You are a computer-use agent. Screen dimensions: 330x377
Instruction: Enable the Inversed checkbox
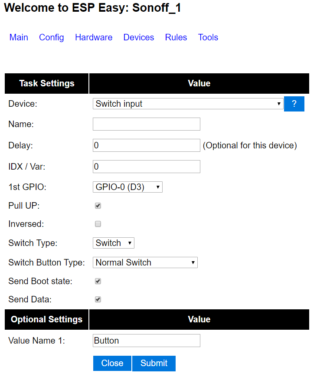(x=98, y=224)
